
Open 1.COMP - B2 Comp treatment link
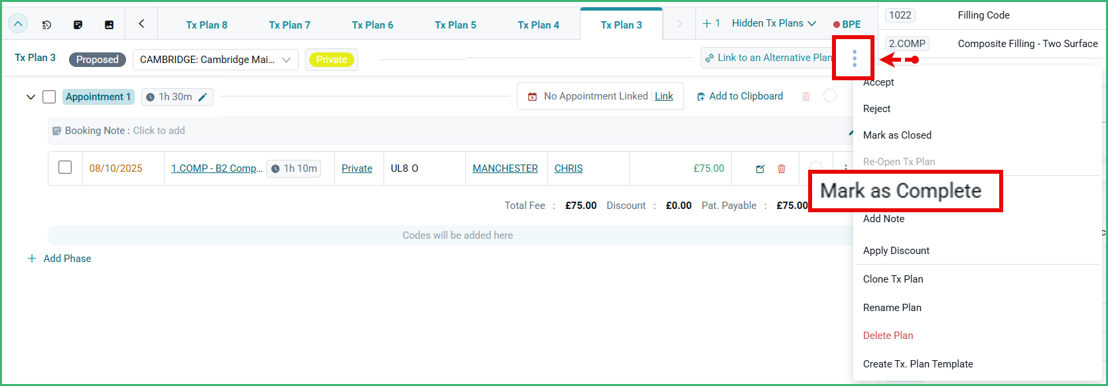coord(217,168)
